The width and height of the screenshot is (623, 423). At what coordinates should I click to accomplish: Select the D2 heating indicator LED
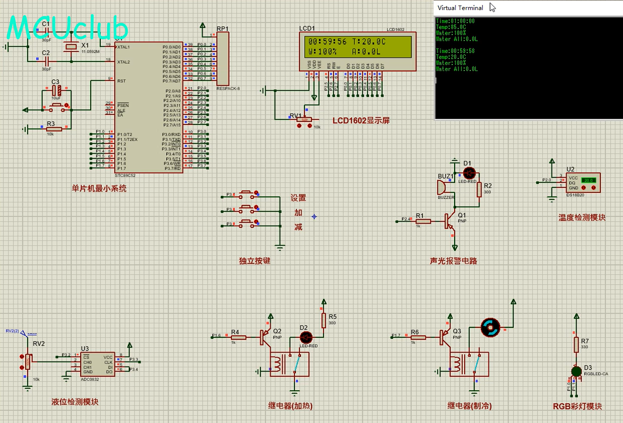coord(306,337)
